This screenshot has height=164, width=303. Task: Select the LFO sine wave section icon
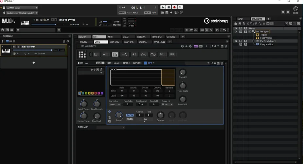[x=153, y=54]
